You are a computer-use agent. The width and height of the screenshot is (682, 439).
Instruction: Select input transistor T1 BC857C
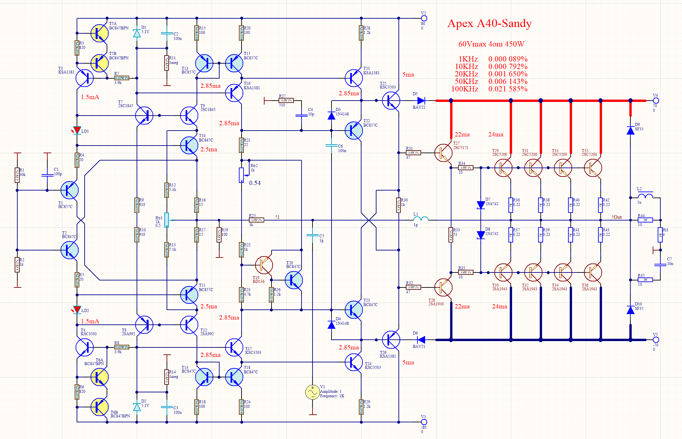pos(70,190)
